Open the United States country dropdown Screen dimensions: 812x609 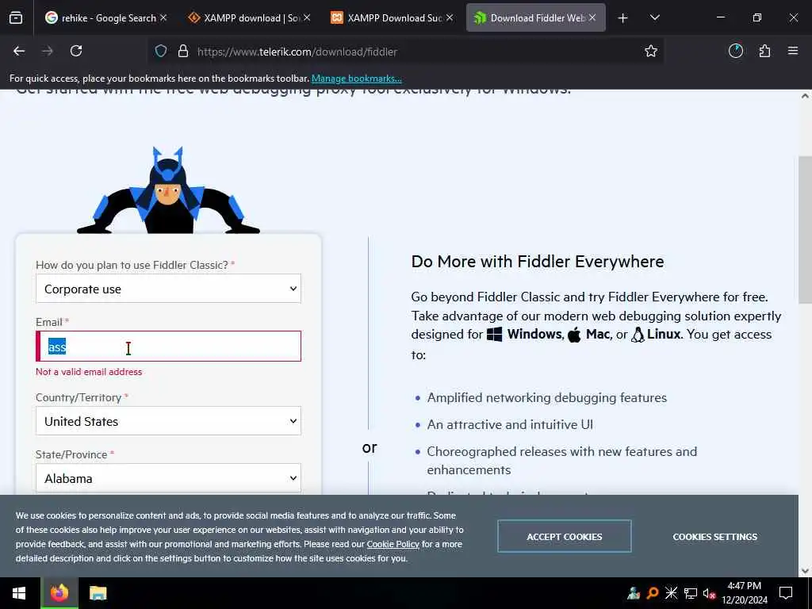tap(168, 421)
